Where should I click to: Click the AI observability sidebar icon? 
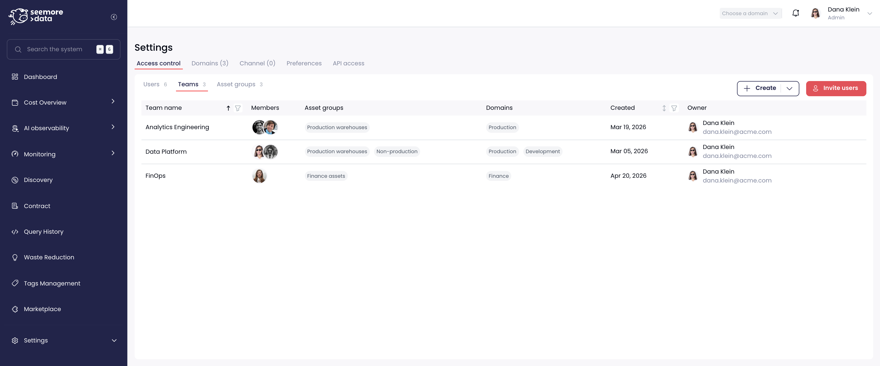coord(15,128)
